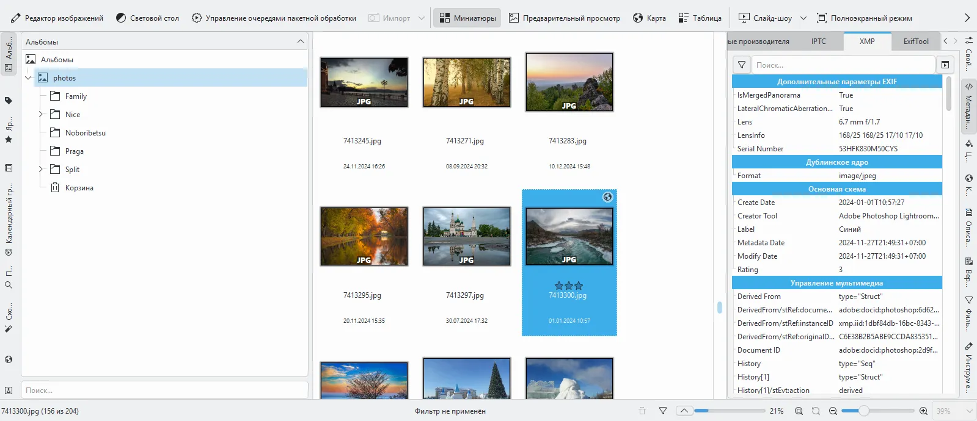
Task: Open the Корзина trash folder
Action: (x=79, y=188)
